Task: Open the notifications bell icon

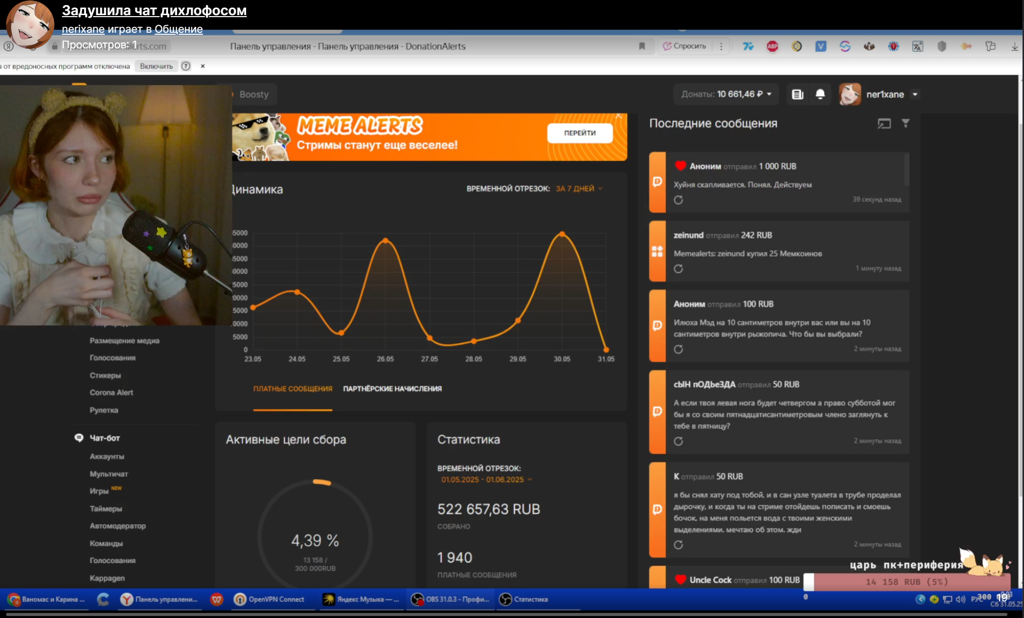Action: pos(820,94)
